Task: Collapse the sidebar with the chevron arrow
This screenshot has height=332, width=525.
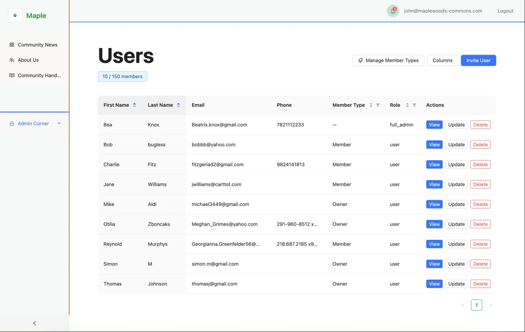Action: coord(34,323)
